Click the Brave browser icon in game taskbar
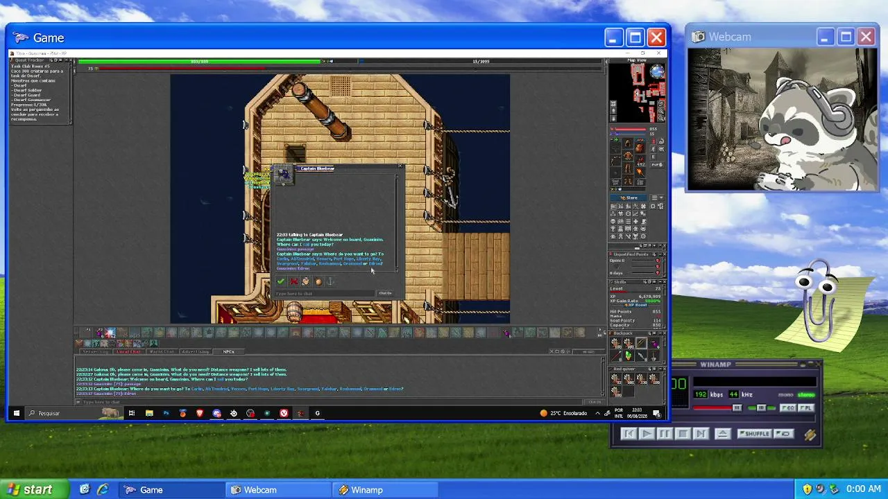888x499 pixels. pos(200,414)
